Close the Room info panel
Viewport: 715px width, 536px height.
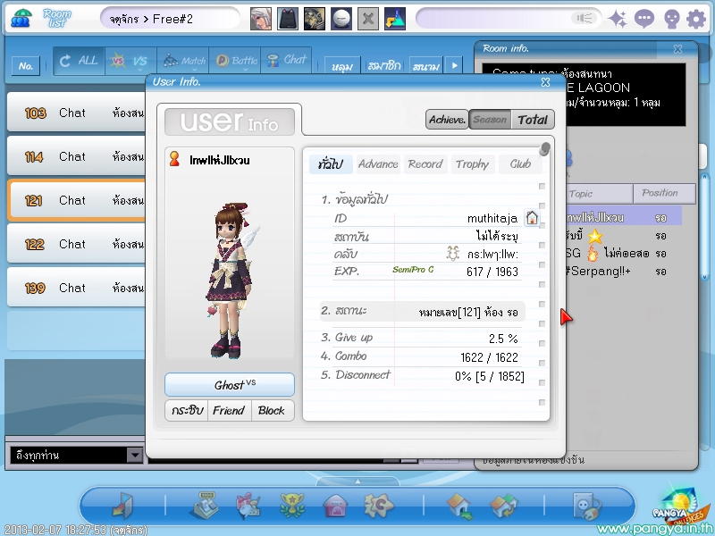[678, 49]
